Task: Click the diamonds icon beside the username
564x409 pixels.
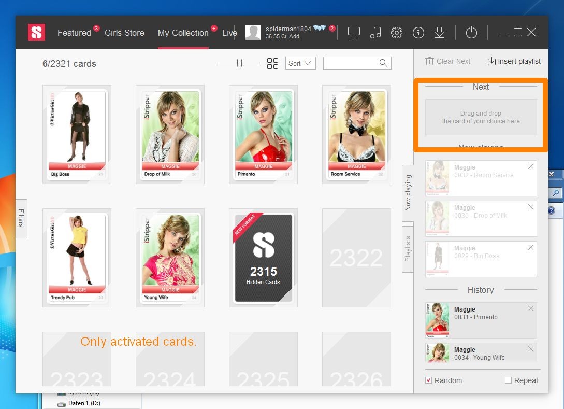Action: [319, 27]
